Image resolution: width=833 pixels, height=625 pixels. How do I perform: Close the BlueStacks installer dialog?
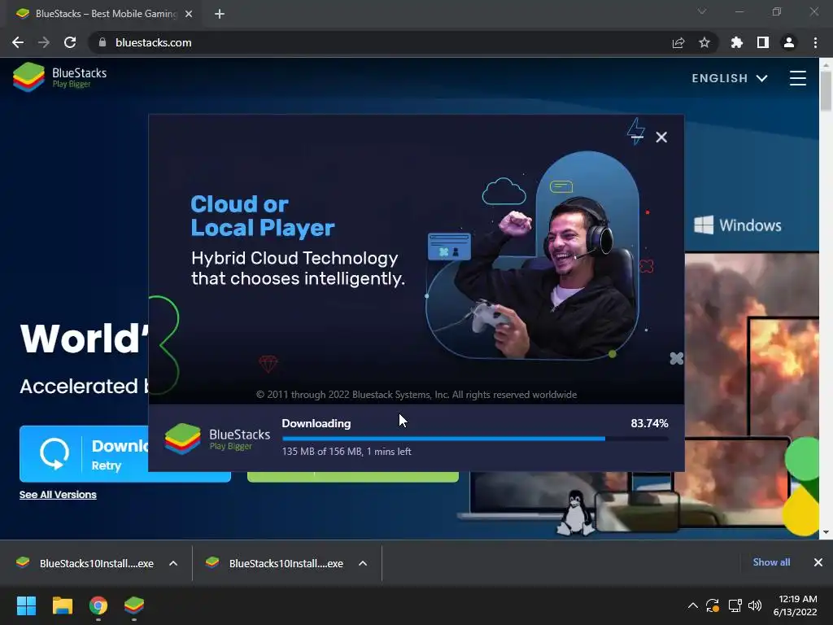(661, 137)
